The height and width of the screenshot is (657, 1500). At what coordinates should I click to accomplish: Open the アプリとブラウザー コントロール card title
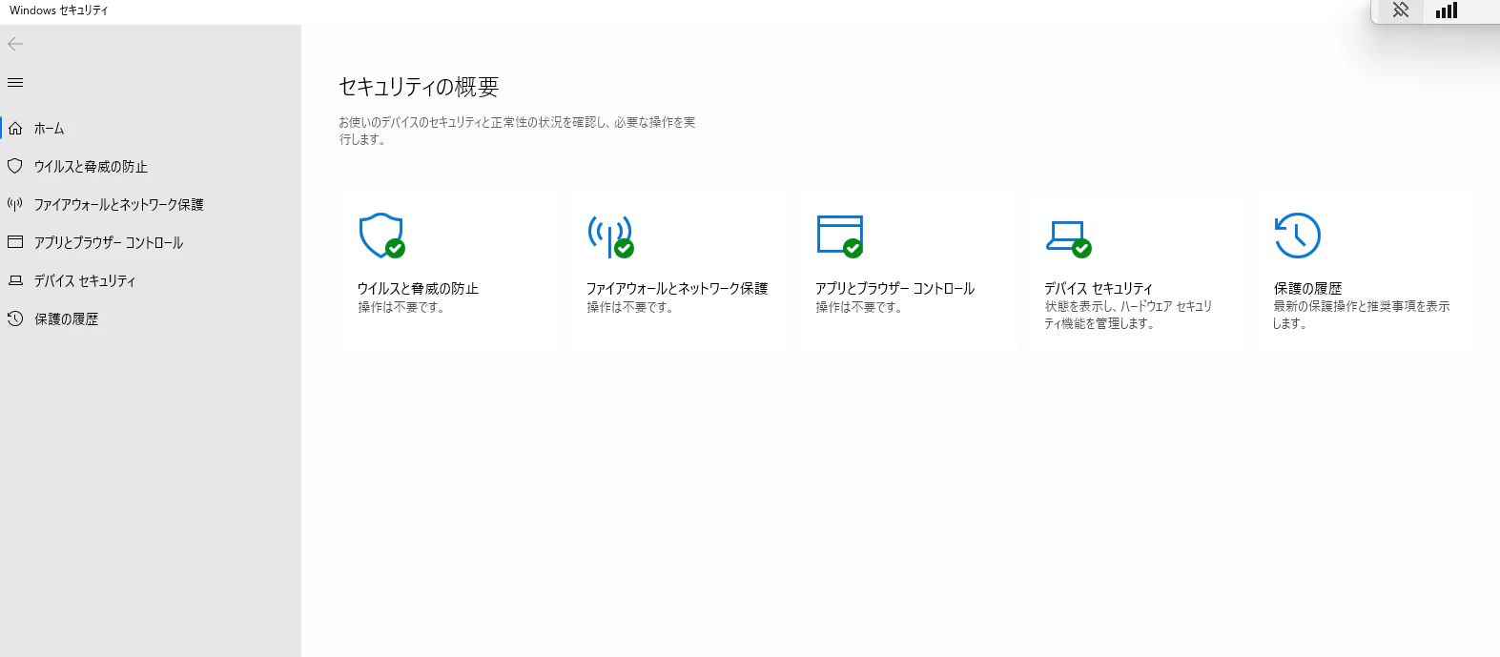click(894, 288)
